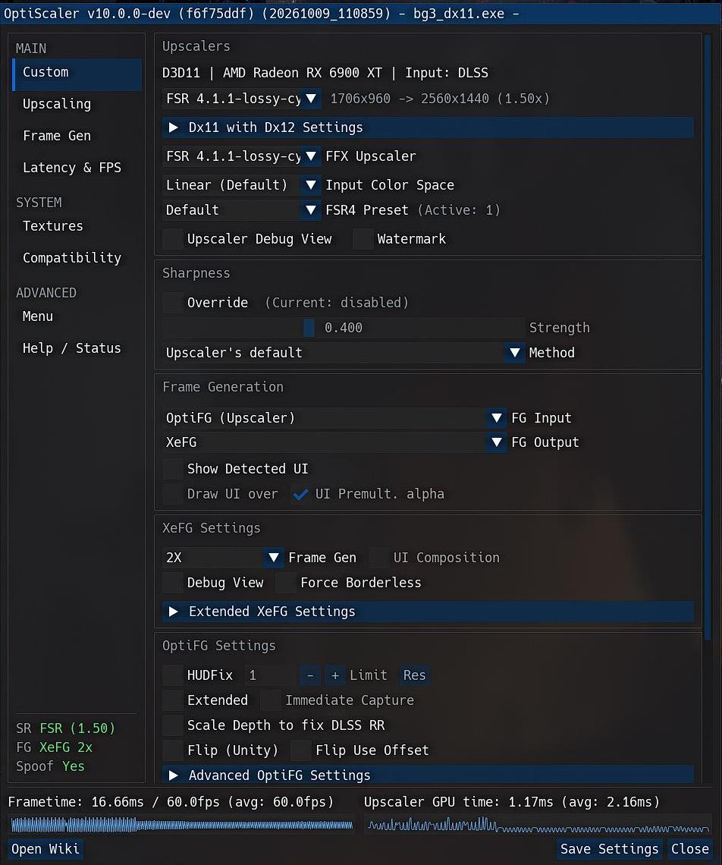Open the FFX Upscaler dropdown
Viewport: 722px width, 865px height.
tap(242, 156)
